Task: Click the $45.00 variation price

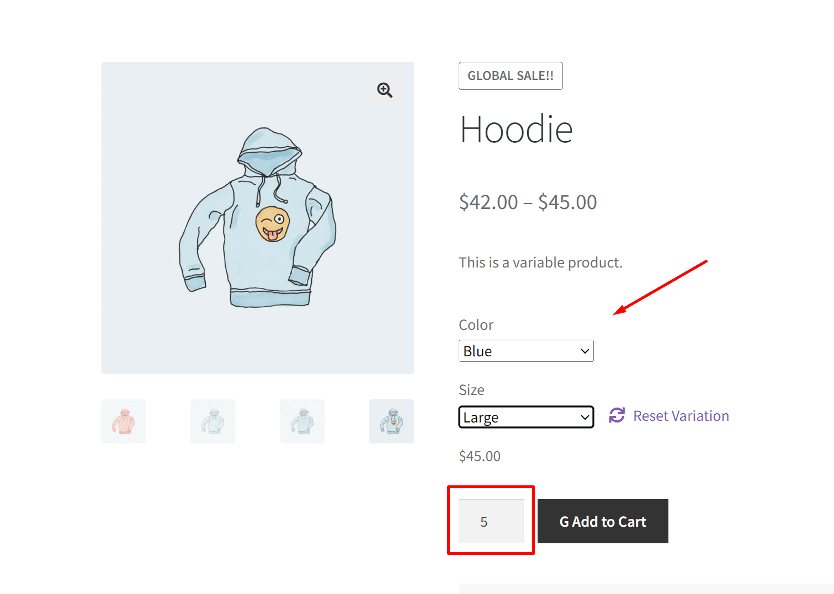Action: pyautogui.click(x=480, y=456)
